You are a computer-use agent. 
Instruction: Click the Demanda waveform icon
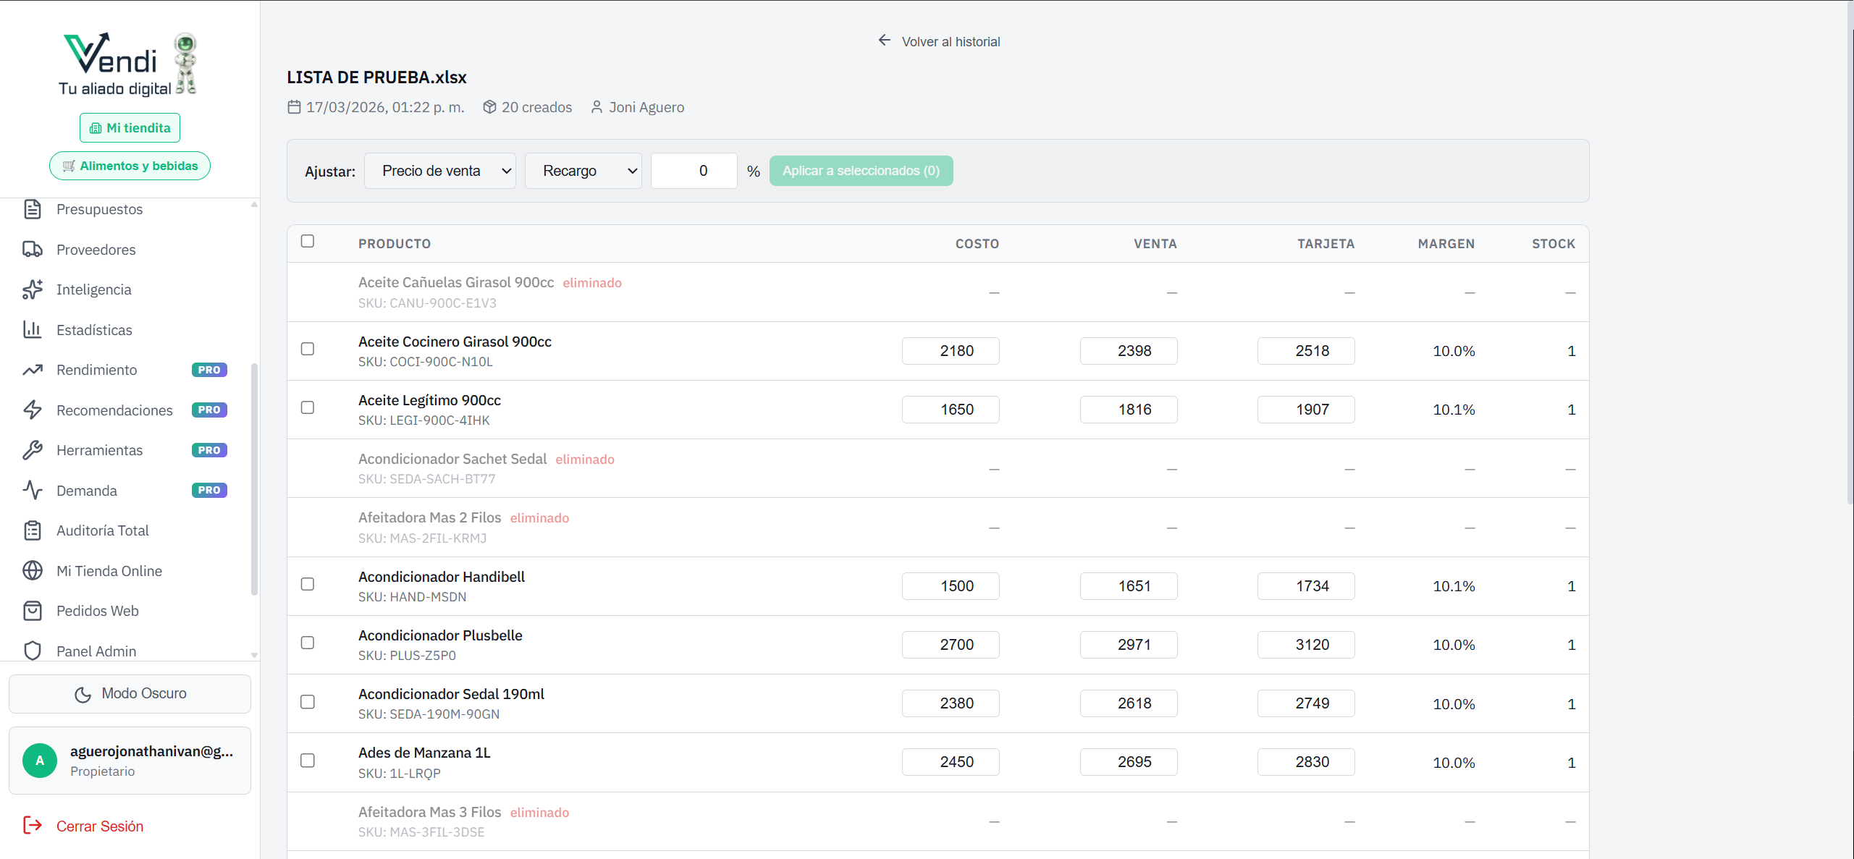pos(33,490)
